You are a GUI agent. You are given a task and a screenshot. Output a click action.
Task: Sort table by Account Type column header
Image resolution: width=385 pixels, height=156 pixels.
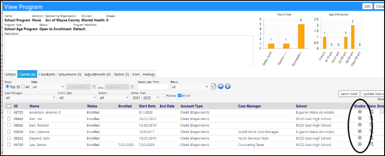[191, 106]
